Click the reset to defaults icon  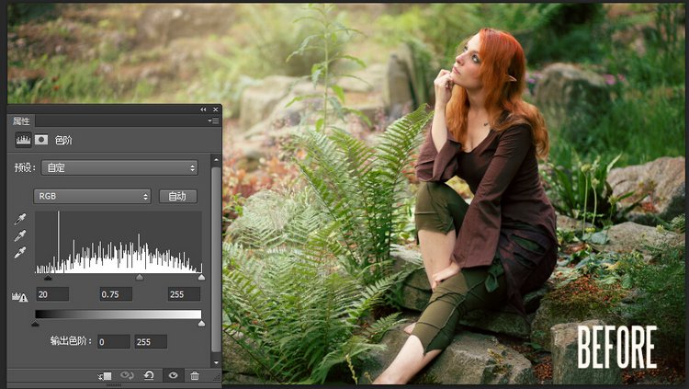pos(149,375)
